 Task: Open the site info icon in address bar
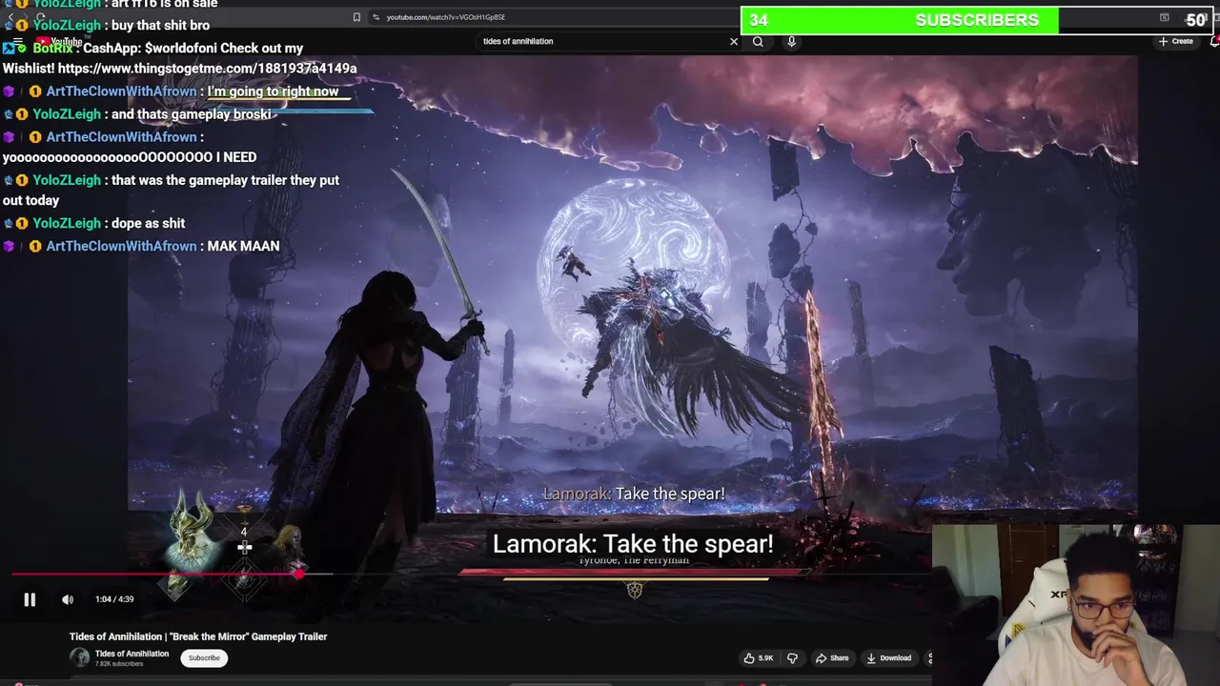click(x=376, y=17)
